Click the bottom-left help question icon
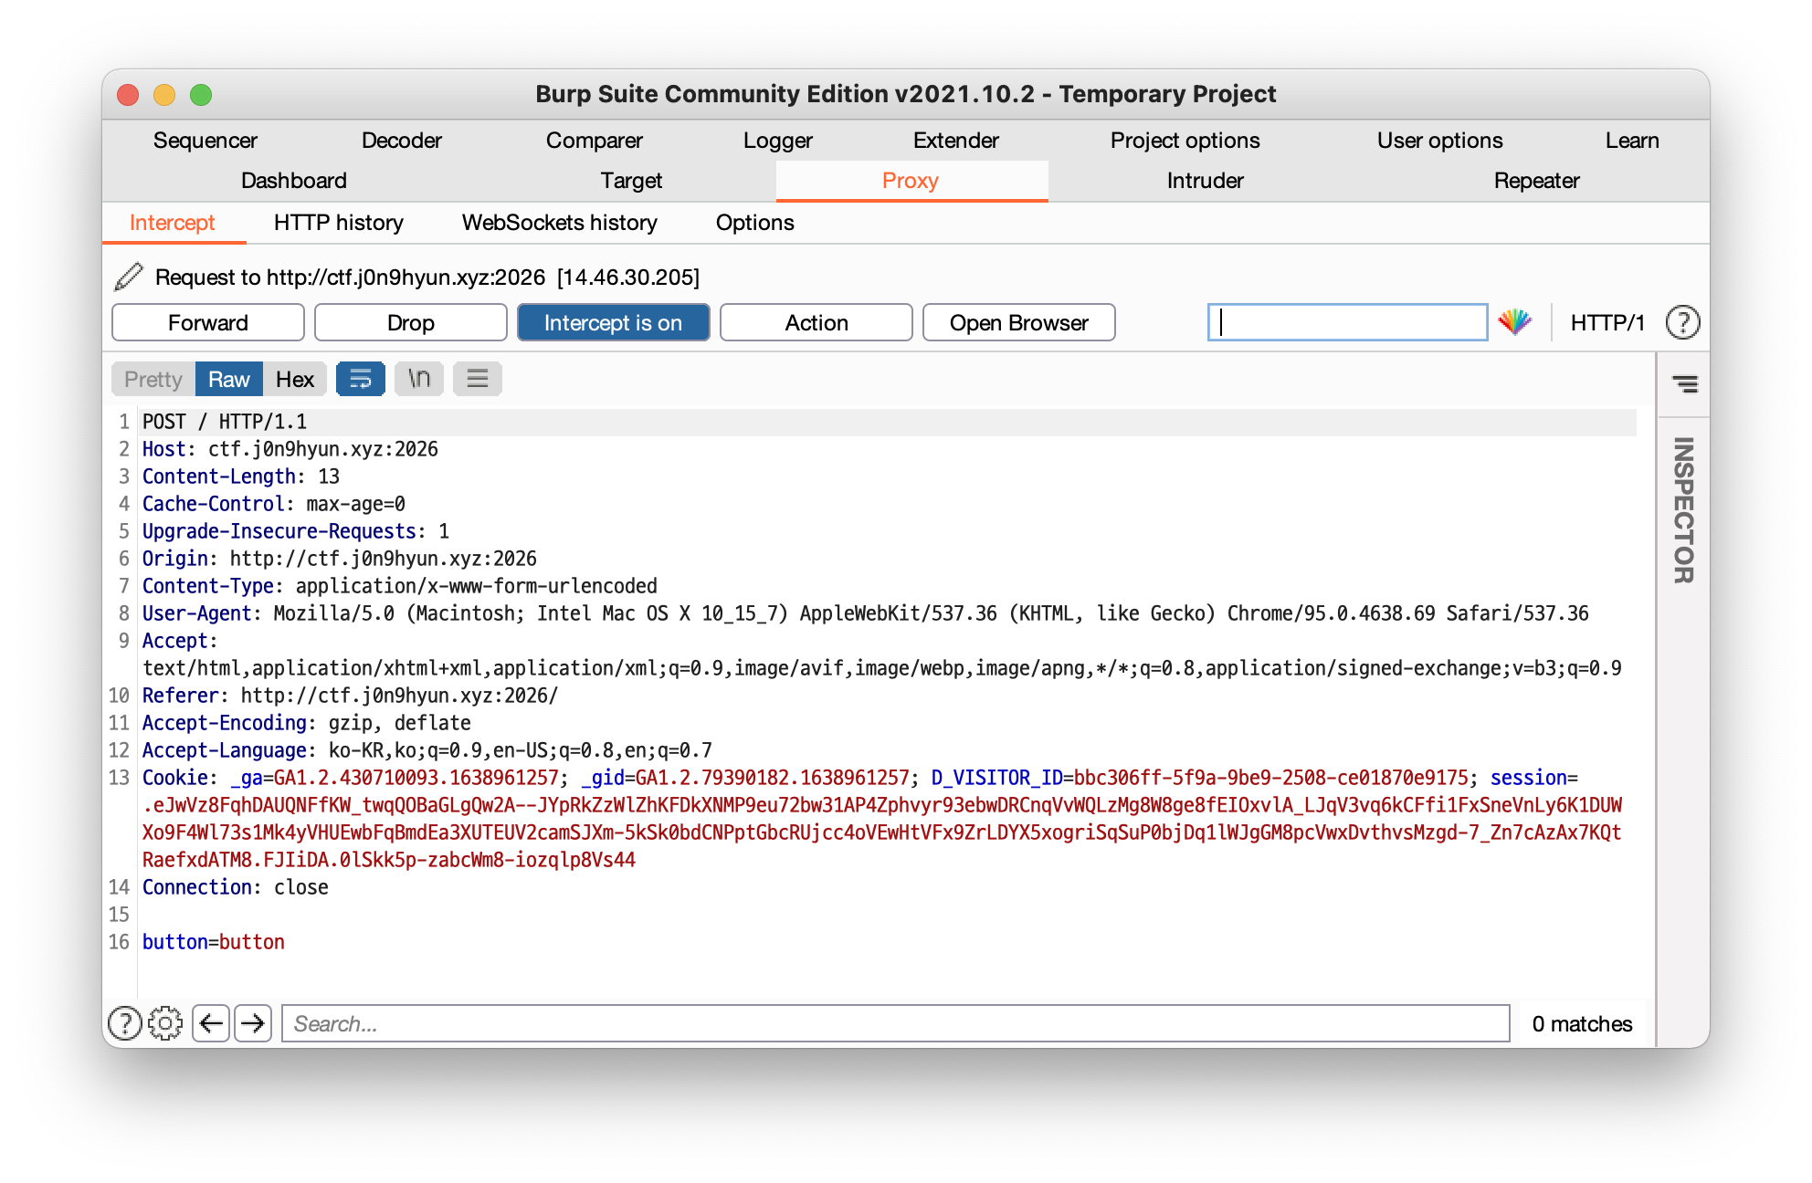Image resolution: width=1812 pixels, height=1183 pixels. 125,1023
